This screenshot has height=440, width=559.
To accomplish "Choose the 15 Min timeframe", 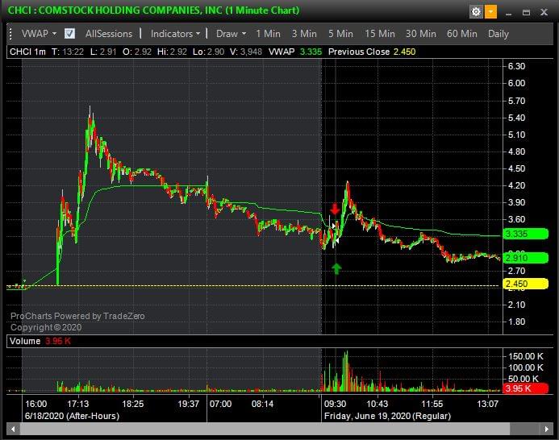I will (x=380, y=34).
